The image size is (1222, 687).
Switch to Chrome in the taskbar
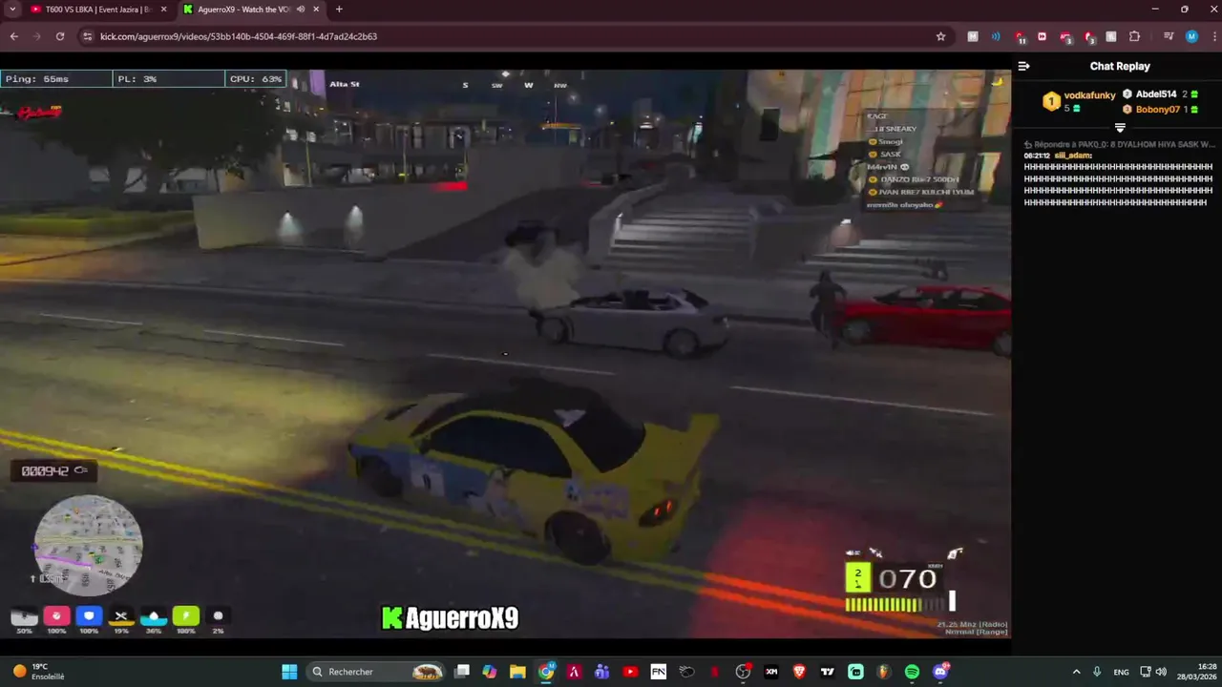546,672
